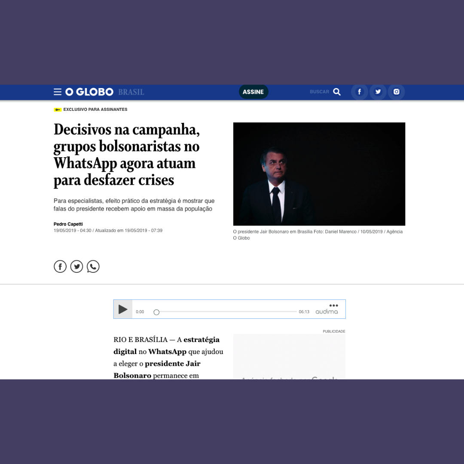Open the Audima player options menu
Image resolution: width=464 pixels, height=464 pixels.
pyautogui.click(x=334, y=305)
